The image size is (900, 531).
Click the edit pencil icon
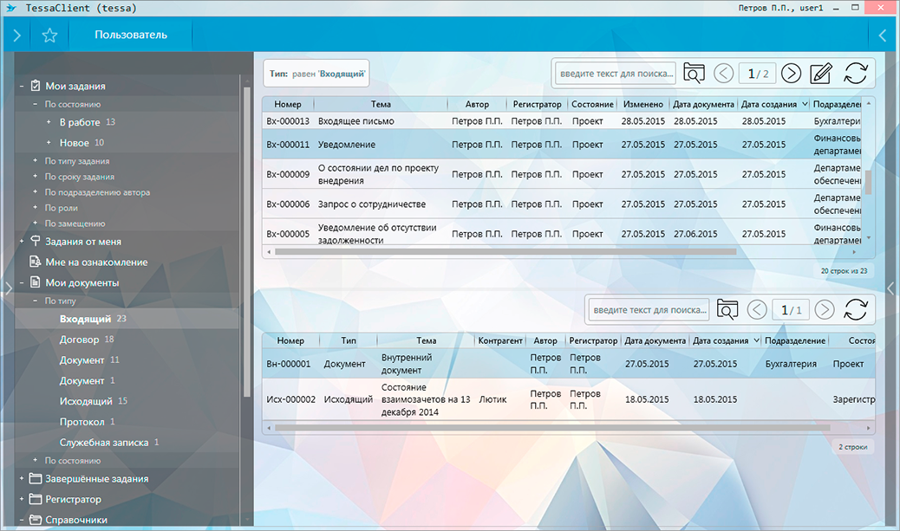820,74
